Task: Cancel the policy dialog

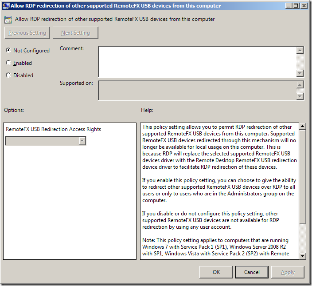Action: pos(252,272)
